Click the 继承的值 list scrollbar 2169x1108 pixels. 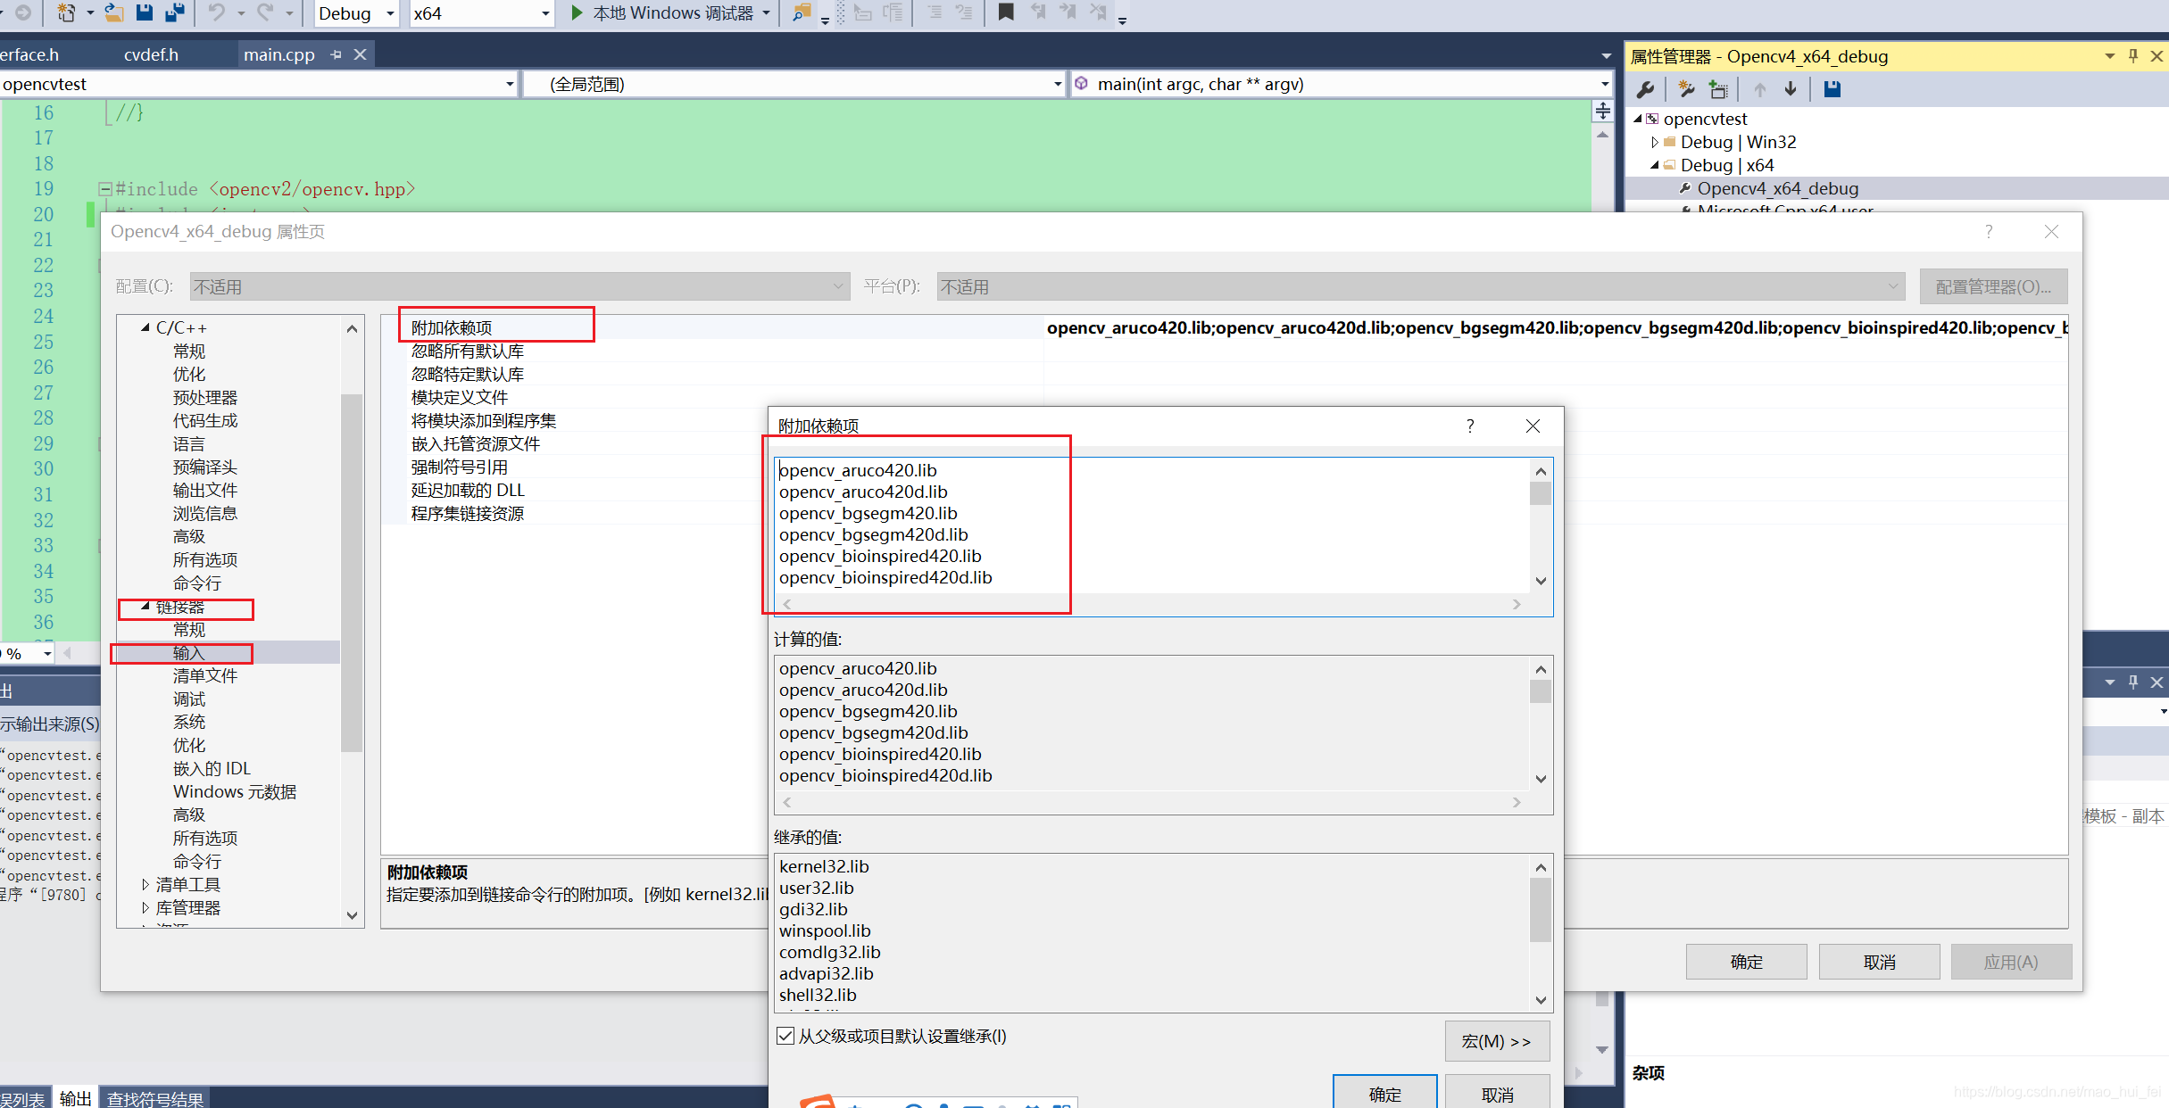[x=1541, y=911]
